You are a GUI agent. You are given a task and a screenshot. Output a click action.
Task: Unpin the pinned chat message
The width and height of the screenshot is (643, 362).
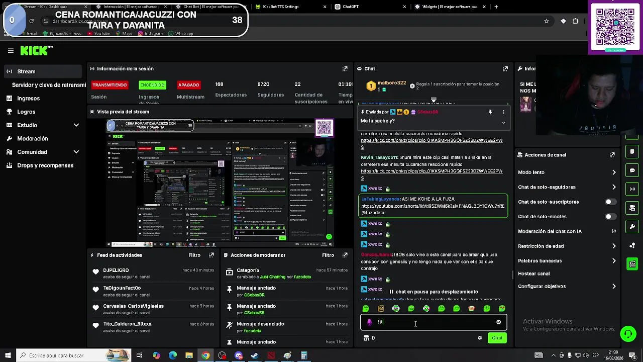[490, 112]
